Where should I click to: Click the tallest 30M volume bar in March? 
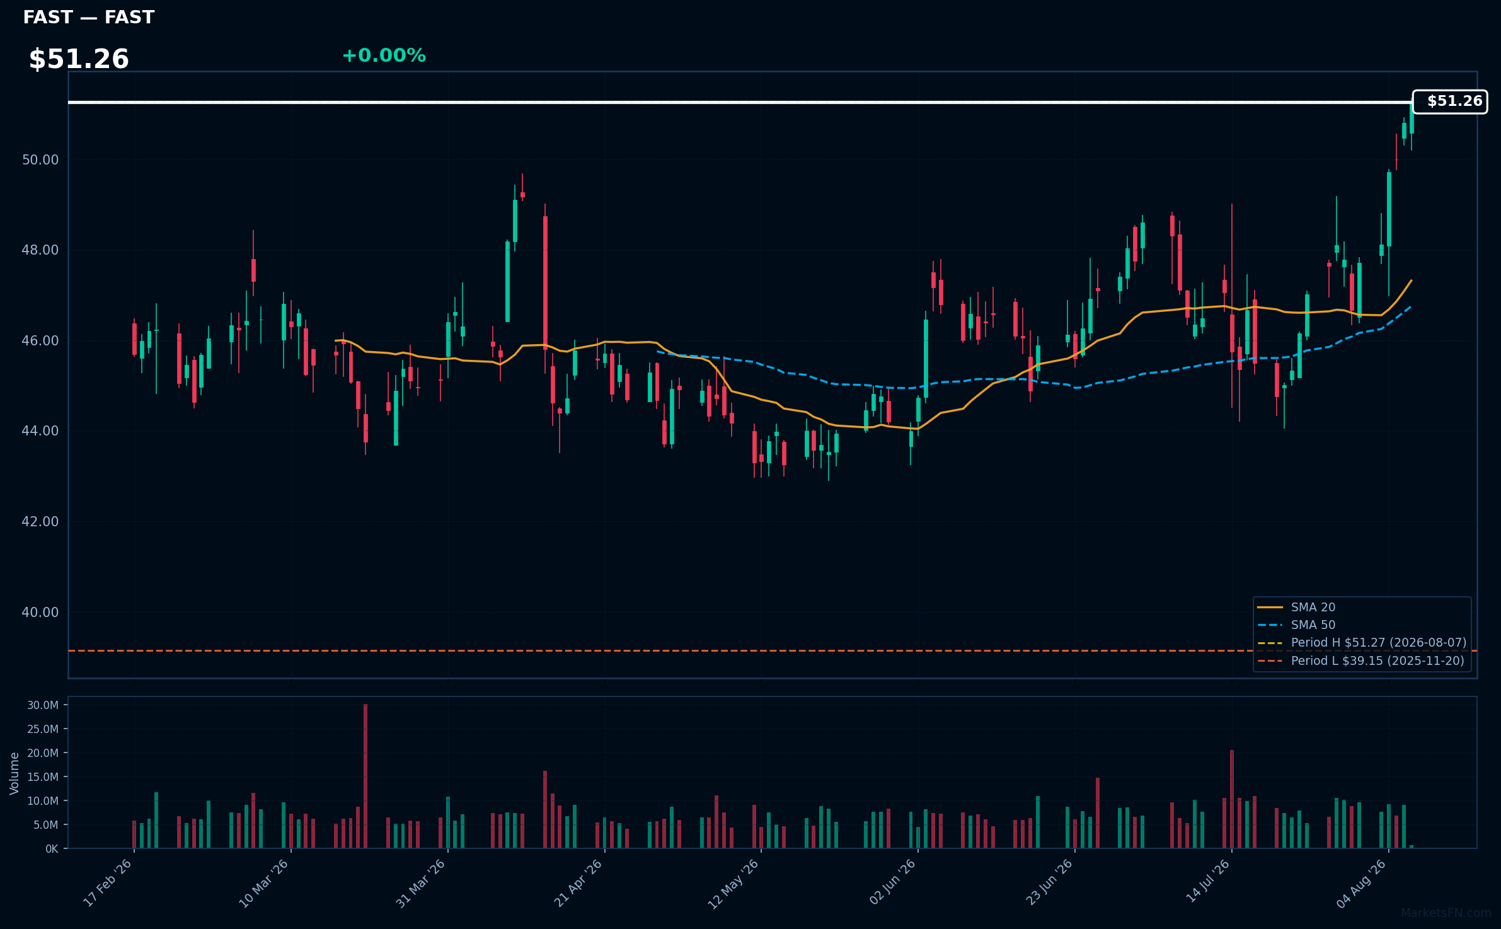[365, 776]
